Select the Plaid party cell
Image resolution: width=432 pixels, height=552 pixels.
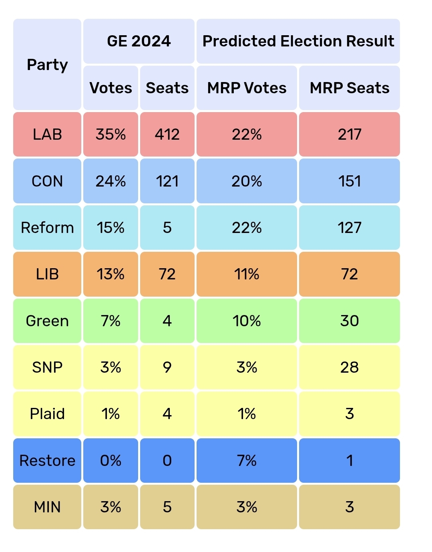tap(47, 414)
